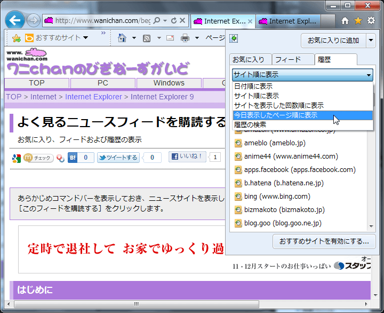
Task: Click the wanichan.com logo image
Action: point(27,54)
